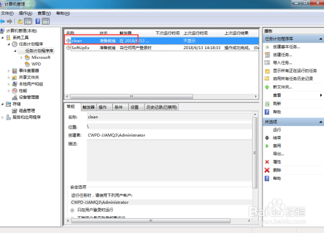Viewport: 324px width, 233px height.
Task: Click 新文件夹... action
Action: [283, 87]
